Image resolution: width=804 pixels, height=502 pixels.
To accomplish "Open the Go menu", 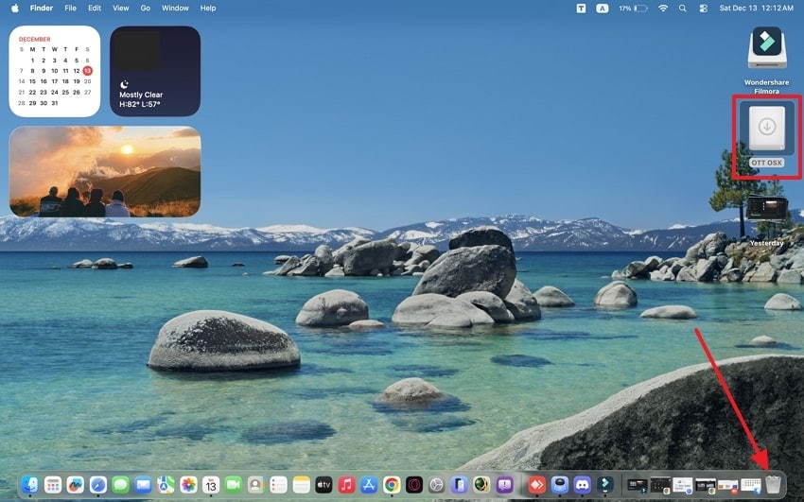I will [x=146, y=9].
